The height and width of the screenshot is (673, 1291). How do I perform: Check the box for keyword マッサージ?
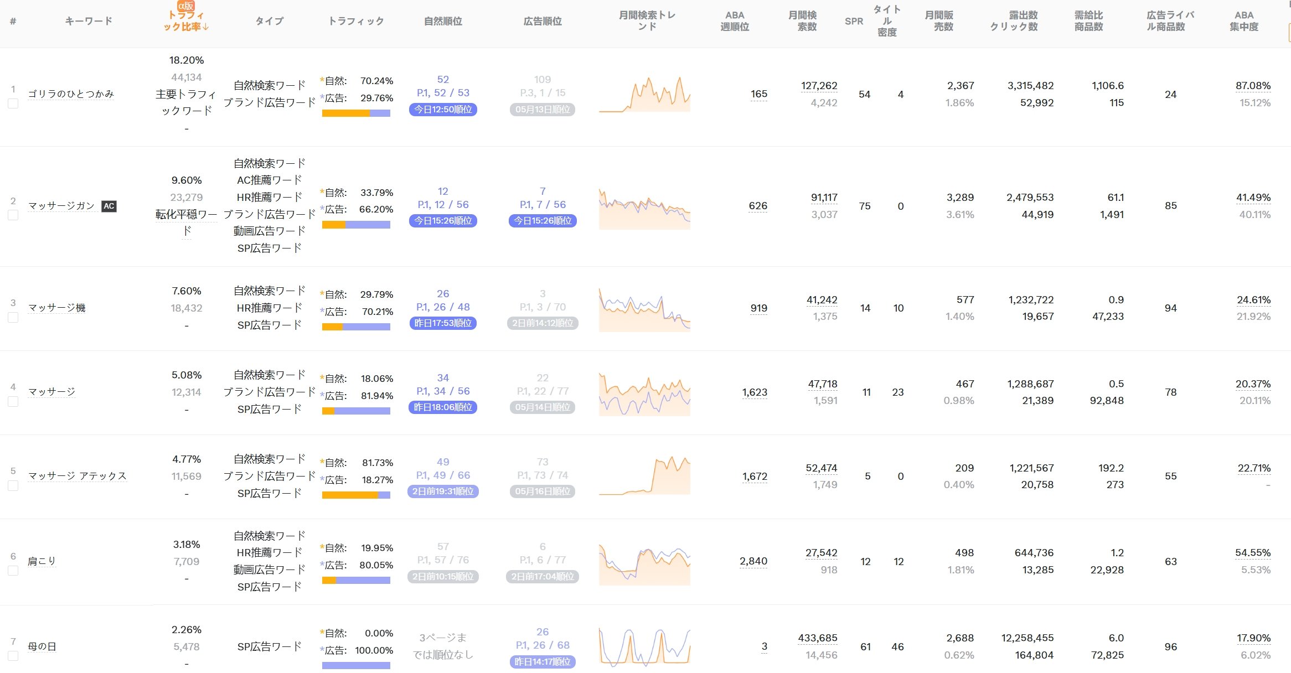pyautogui.click(x=13, y=401)
